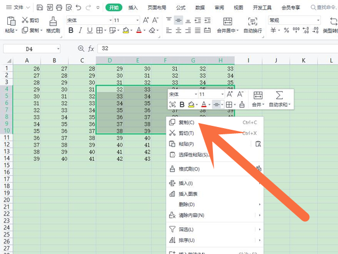The height and width of the screenshot is (254, 338).
Task: Click the fx insert function icon
Action: (90, 49)
